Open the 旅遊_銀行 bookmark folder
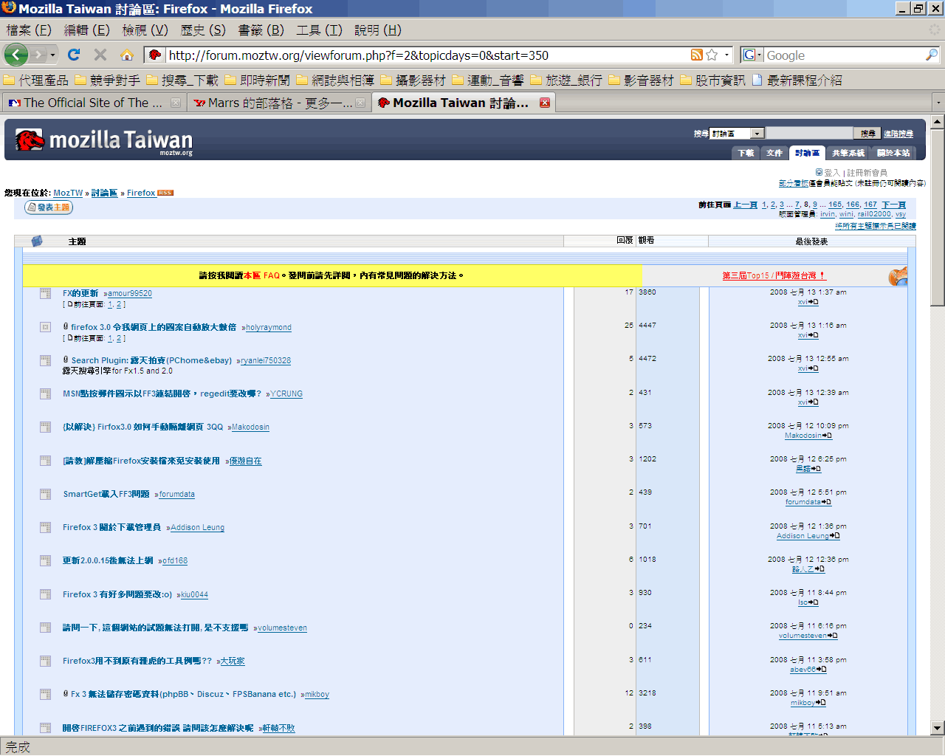This screenshot has height=756, width=945. [x=566, y=80]
